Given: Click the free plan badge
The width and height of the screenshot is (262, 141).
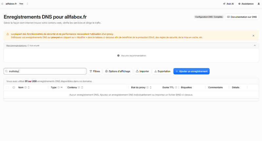Looking at the screenshot, I should [21, 4].
